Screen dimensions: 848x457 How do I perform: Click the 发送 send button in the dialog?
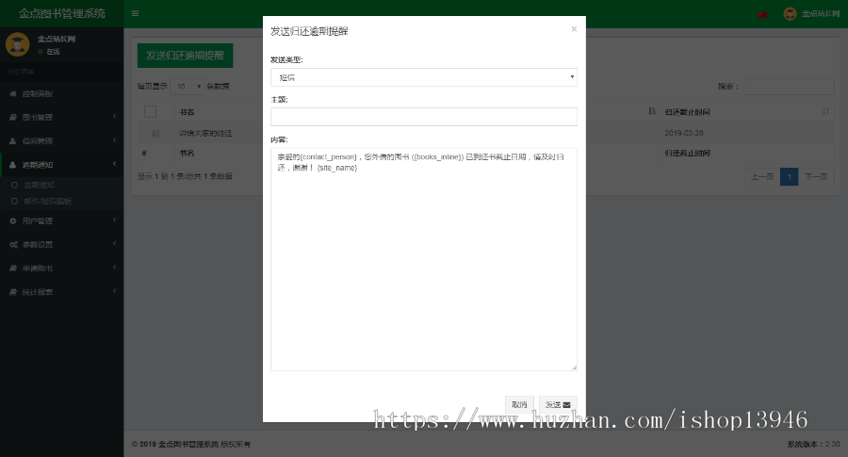[x=558, y=404]
